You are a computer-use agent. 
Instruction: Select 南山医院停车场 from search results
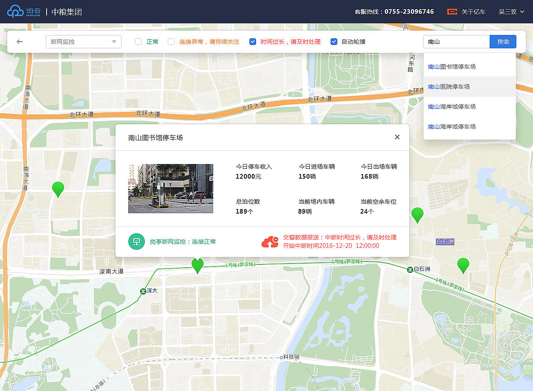pyautogui.click(x=448, y=86)
